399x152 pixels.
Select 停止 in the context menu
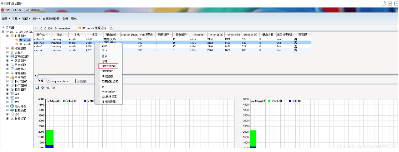tap(104, 51)
